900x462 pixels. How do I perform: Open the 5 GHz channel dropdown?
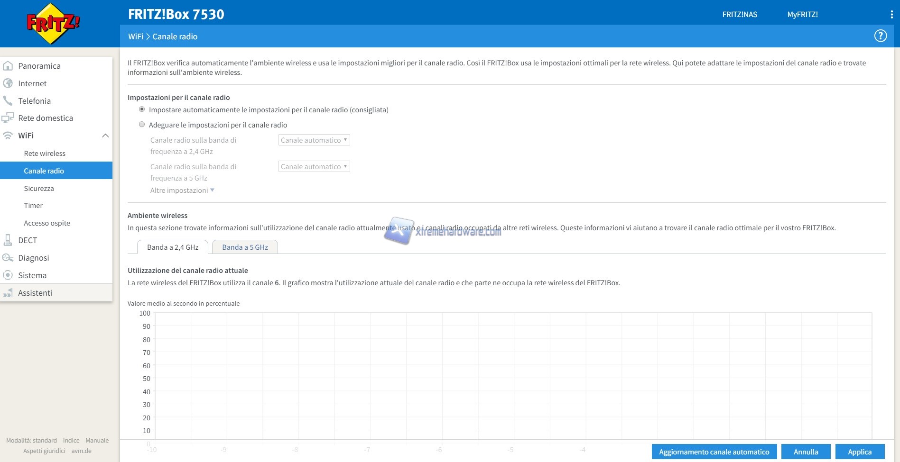point(314,167)
